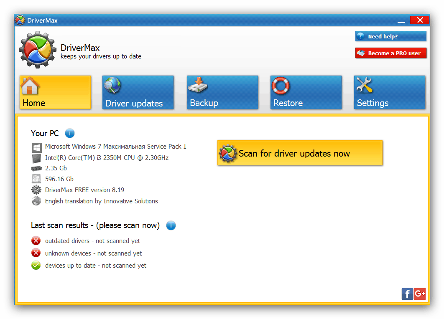
Task: Open the Driver updates tab
Action: 138,92
